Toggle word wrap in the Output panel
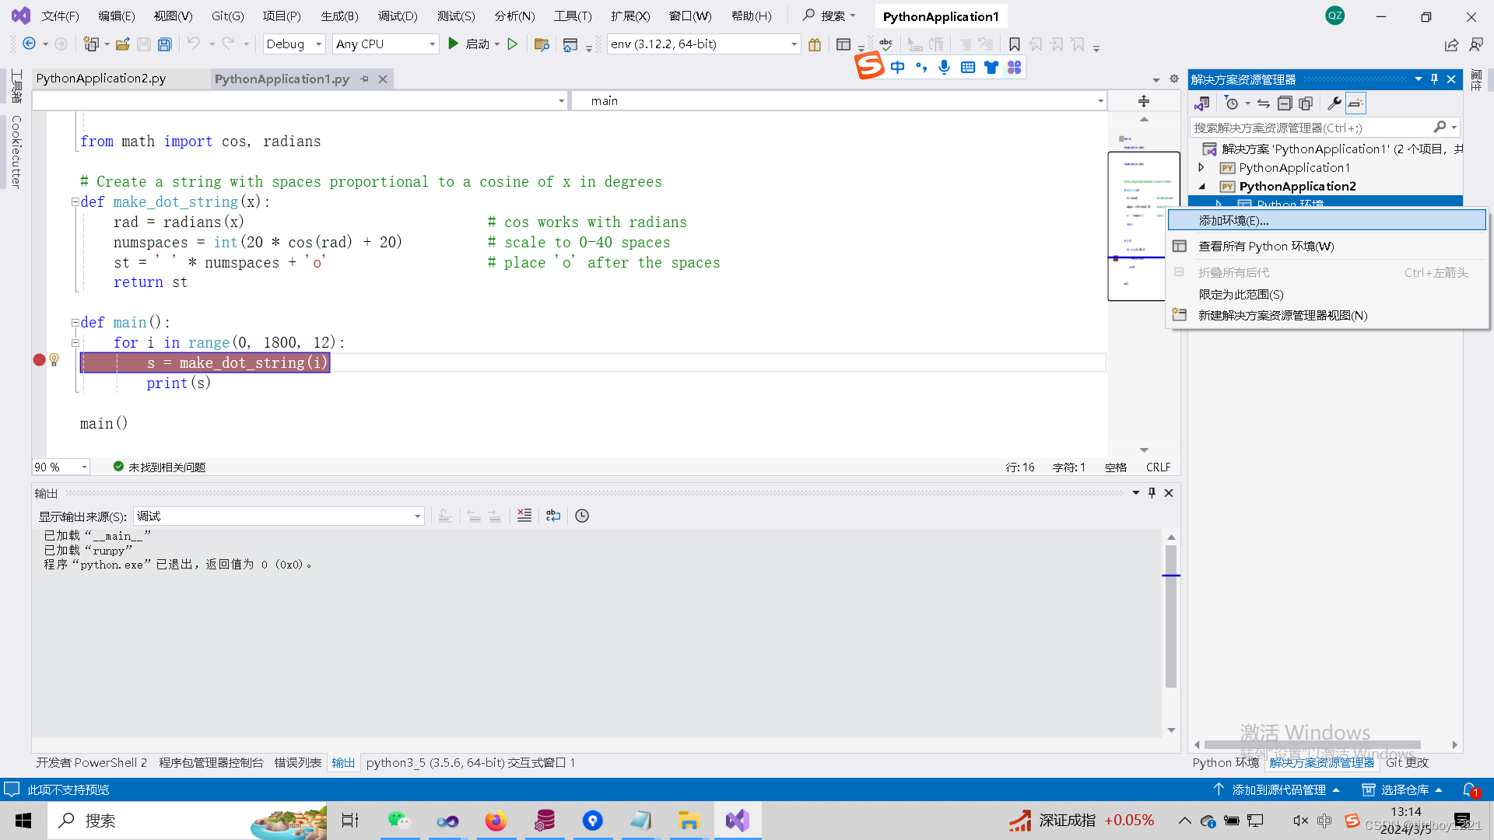 [553, 515]
